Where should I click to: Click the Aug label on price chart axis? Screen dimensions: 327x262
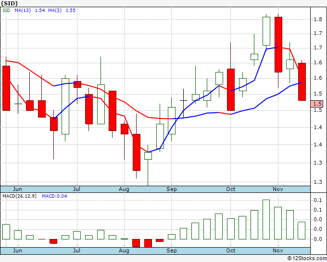[x=124, y=189]
